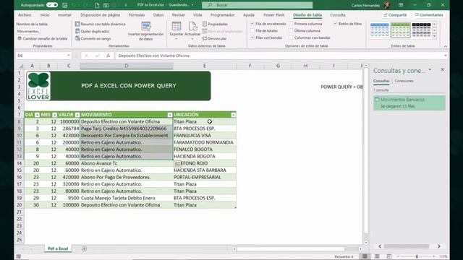The height and width of the screenshot is (260, 463).
Task: Open the Name Box dropdown arrow
Action: click(x=69, y=56)
